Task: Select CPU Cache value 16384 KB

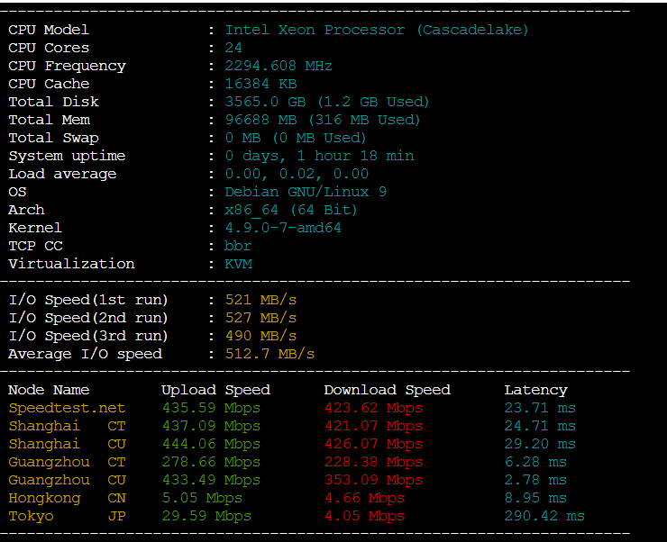Action: [x=260, y=84]
